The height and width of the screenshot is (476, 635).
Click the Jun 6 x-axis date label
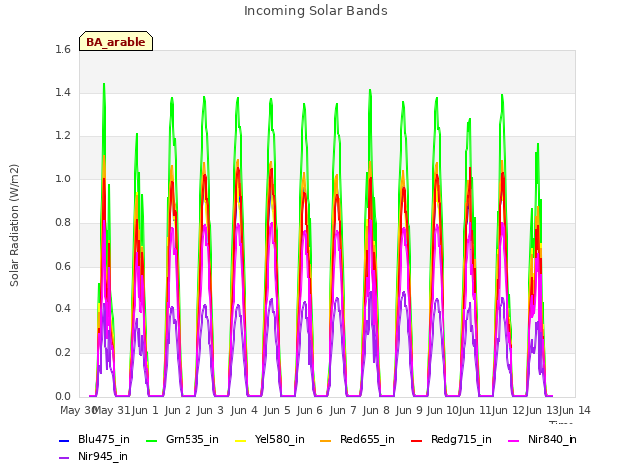tap(310, 410)
